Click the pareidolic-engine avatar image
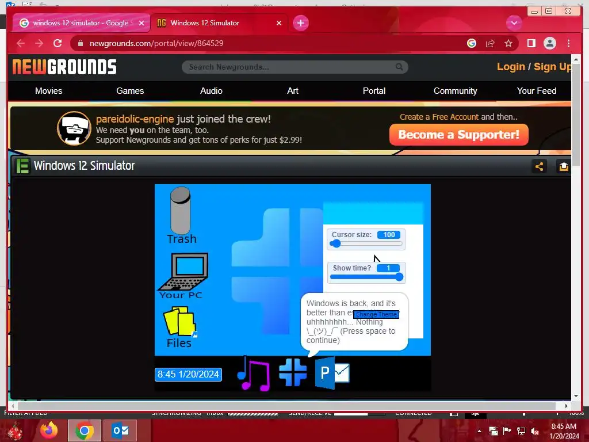The height and width of the screenshot is (442, 589). coord(74,128)
